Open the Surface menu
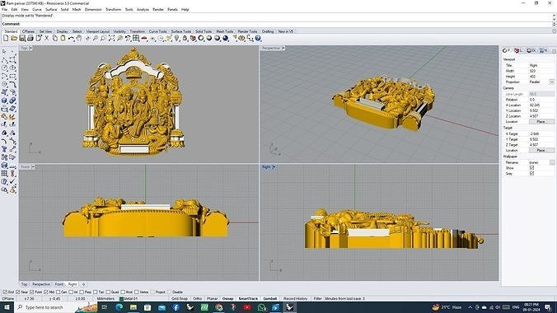This screenshot has height=313, width=557. (x=51, y=9)
